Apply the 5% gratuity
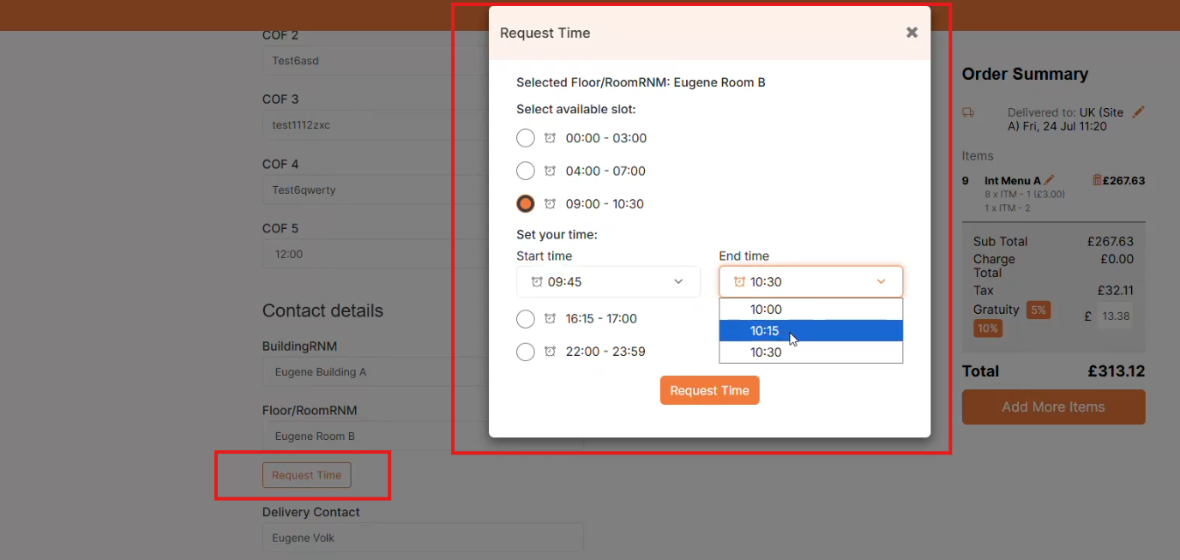1180x560 pixels. pos(1039,310)
